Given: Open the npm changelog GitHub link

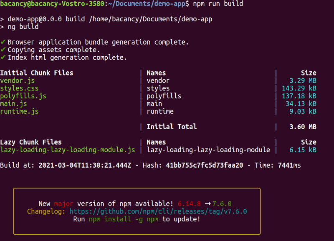Looking at the screenshot, I should click(158, 211).
